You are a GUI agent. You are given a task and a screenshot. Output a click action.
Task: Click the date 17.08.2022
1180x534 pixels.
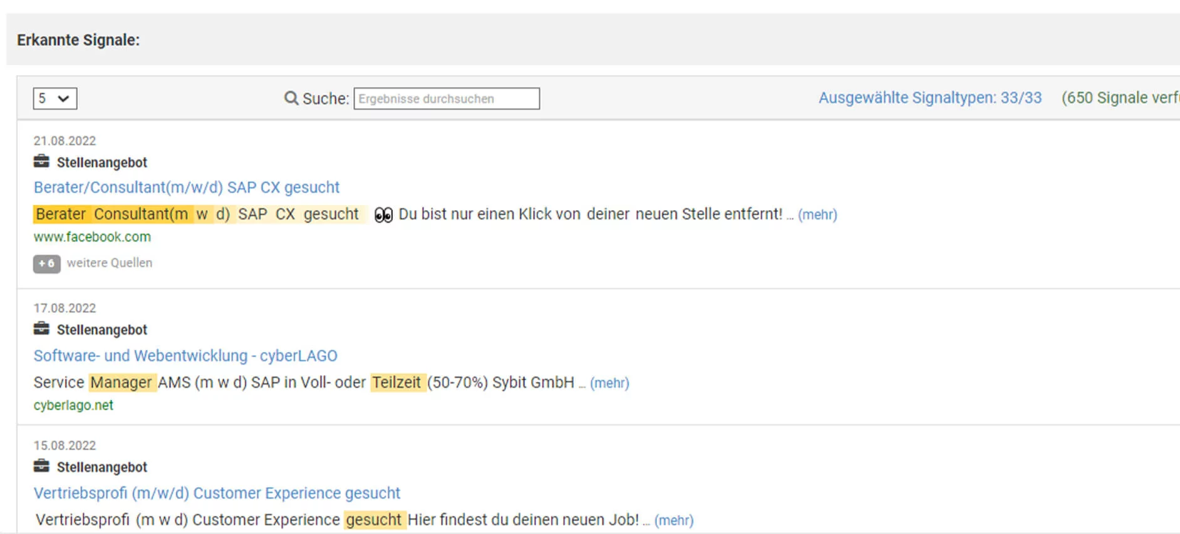pos(65,308)
